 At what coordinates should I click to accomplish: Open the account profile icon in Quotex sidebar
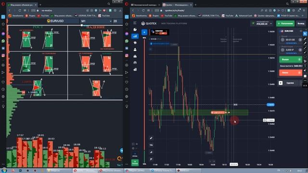[x=135, y=49]
